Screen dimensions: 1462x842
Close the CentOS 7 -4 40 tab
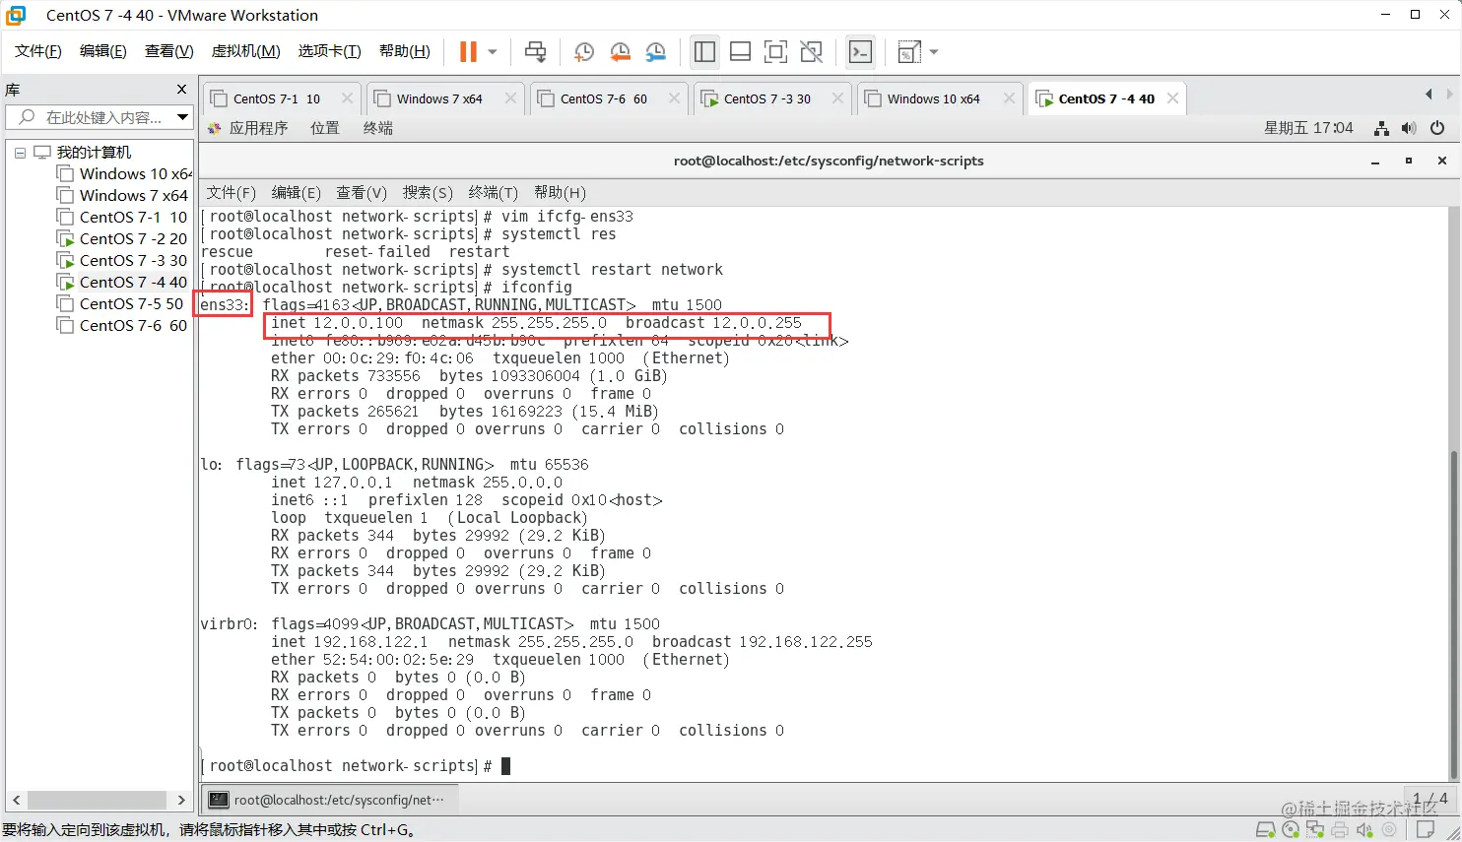point(1172,98)
